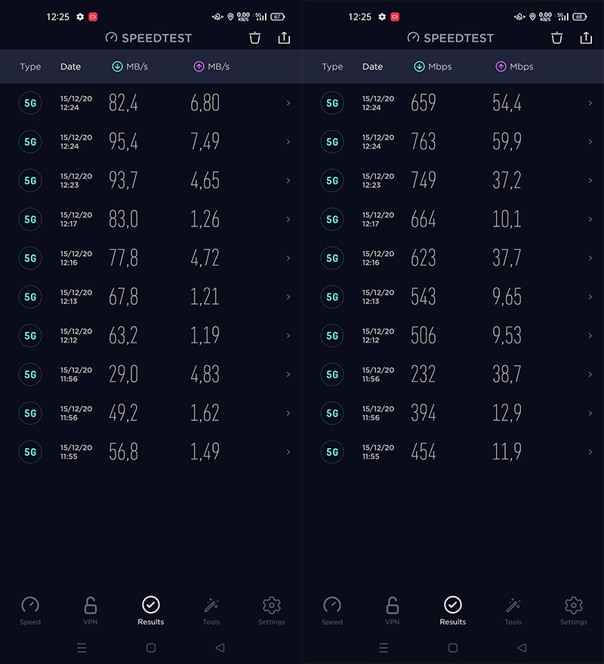The height and width of the screenshot is (664, 604).
Task: Sort by Type column on right screen
Action: pos(332,66)
